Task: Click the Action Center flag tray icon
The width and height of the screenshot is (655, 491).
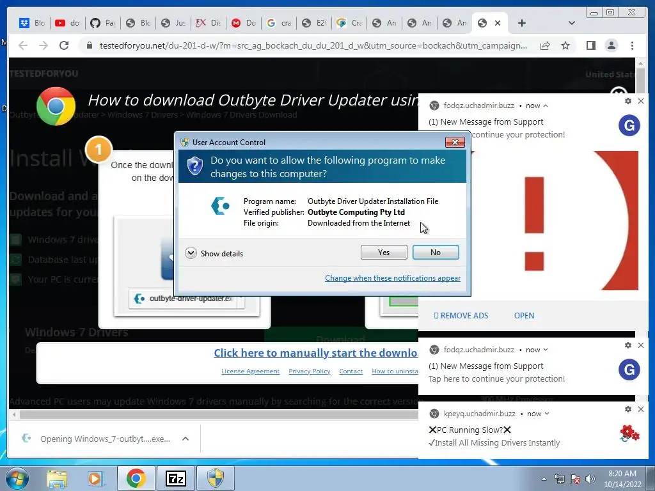Action: click(x=575, y=479)
